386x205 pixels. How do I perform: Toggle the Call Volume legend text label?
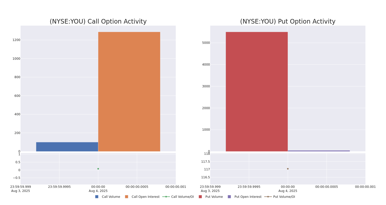[111, 197]
